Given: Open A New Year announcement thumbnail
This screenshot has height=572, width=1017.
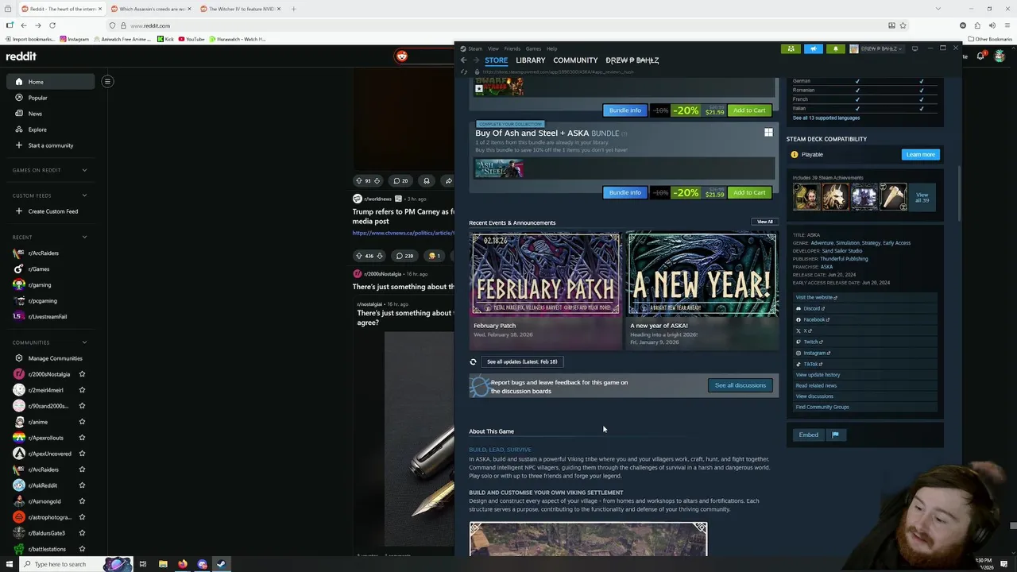Looking at the screenshot, I should pos(702,274).
